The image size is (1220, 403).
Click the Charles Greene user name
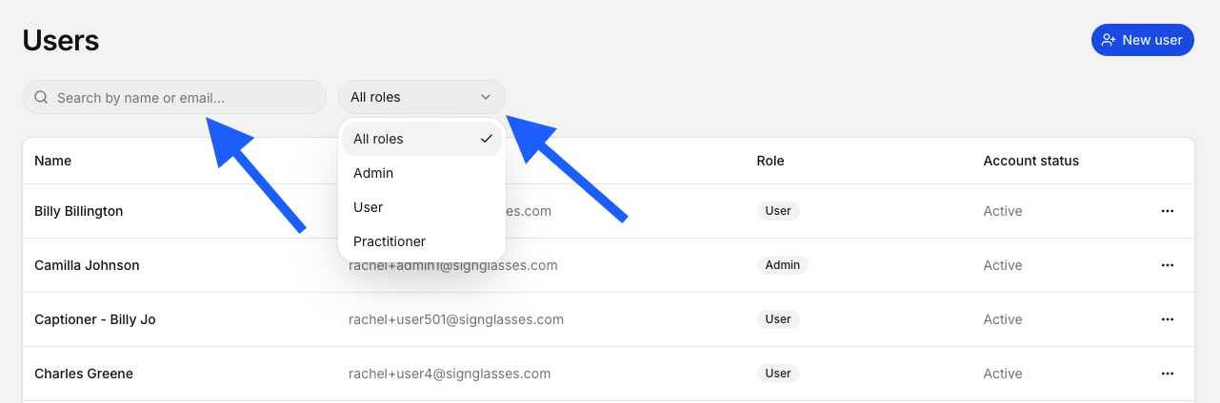click(x=84, y=374)
